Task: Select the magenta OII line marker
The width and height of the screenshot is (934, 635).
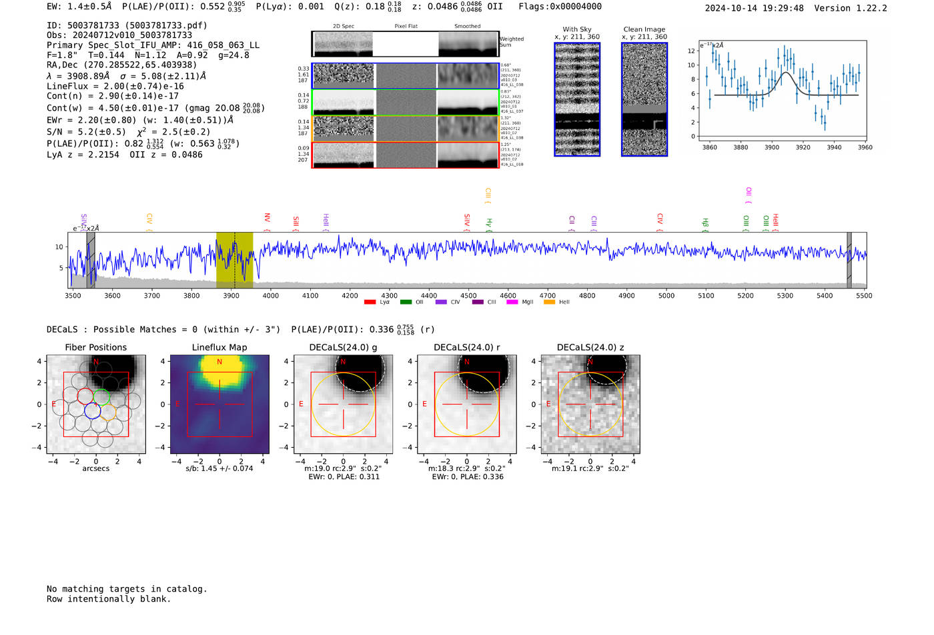Action: 749,195
